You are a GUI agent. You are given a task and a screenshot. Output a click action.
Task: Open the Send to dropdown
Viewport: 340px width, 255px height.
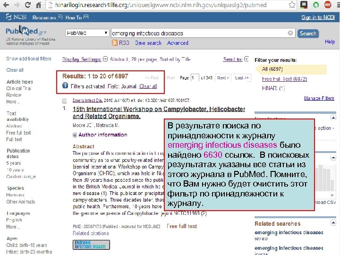click(236, 59)
